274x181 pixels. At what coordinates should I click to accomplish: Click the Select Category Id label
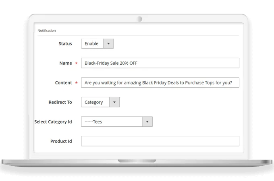click(x=53, y=122)
